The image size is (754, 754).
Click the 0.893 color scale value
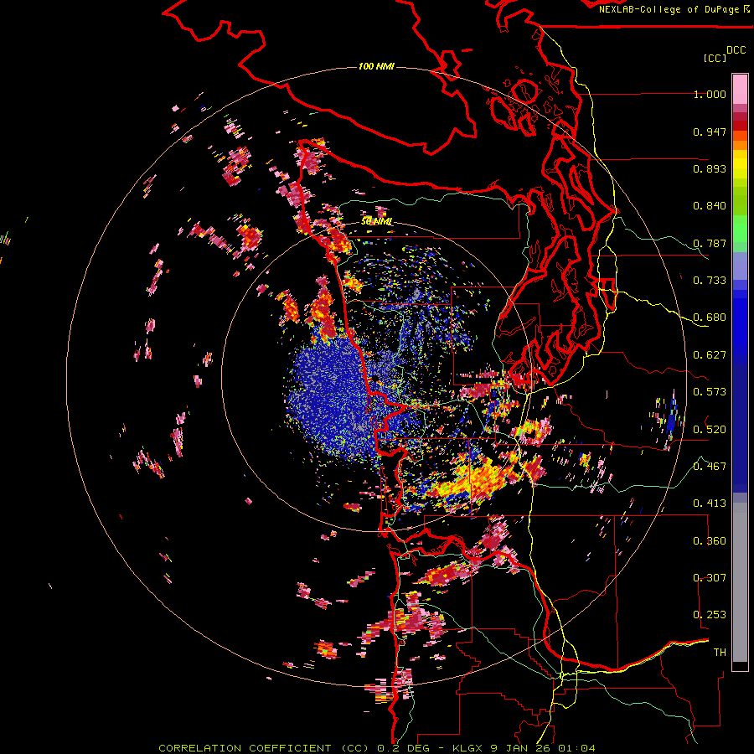coord(710,168)
